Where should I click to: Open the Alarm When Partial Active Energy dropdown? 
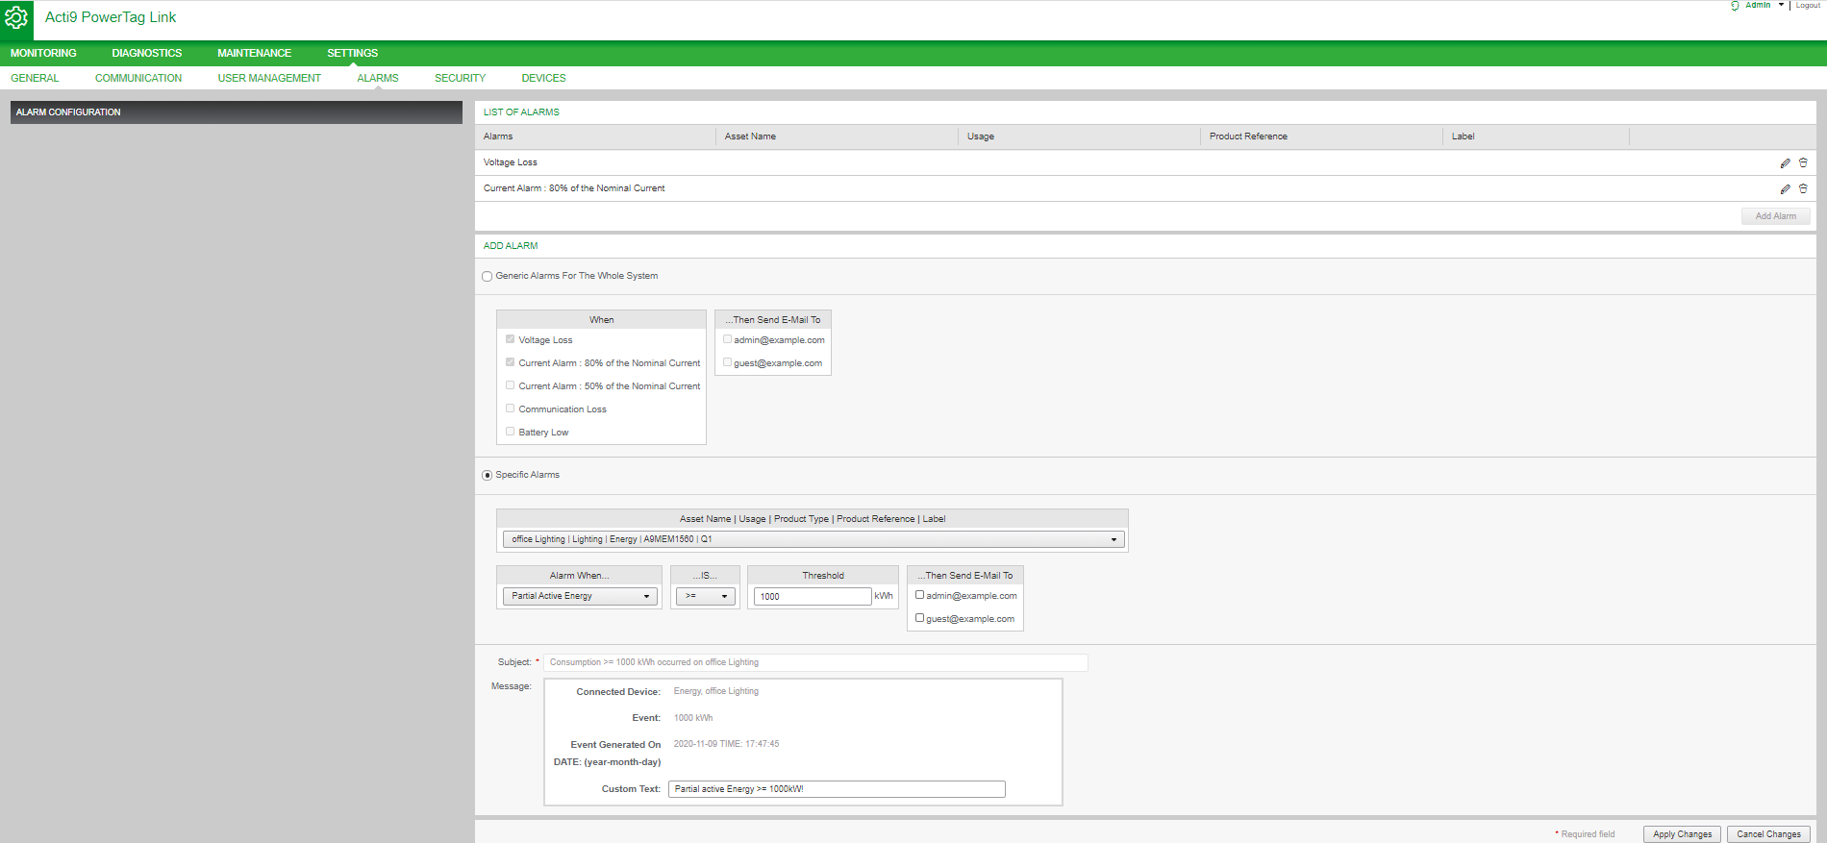(x=580, y=596)
